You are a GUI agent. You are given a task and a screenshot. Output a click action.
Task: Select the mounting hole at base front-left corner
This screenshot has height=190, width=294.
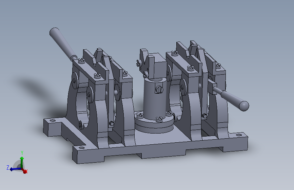[x=81, y=148]
